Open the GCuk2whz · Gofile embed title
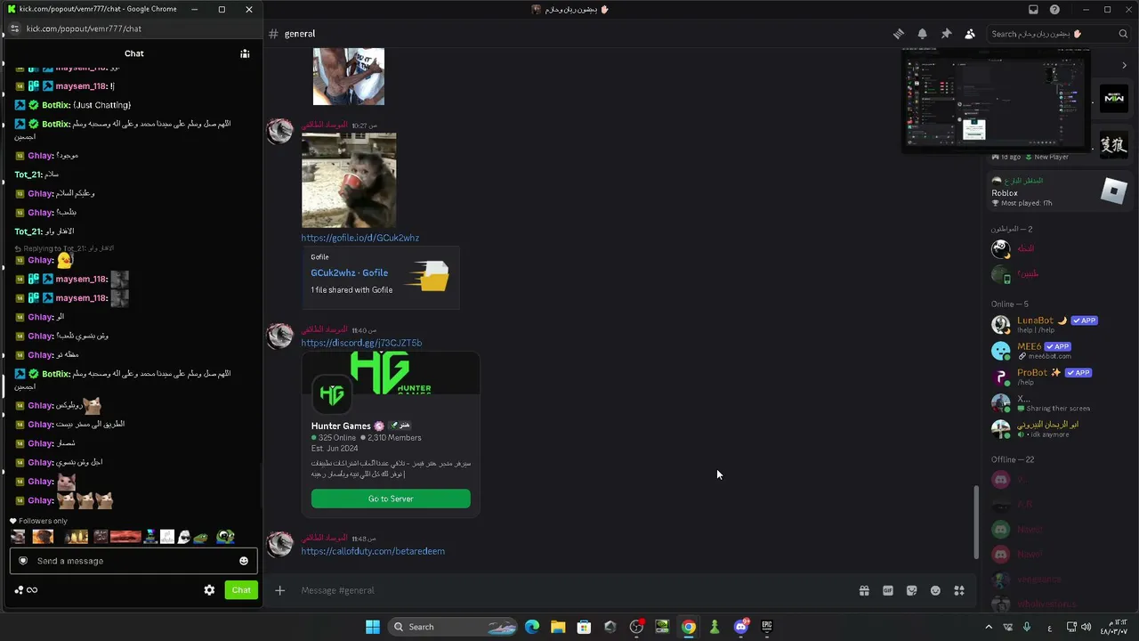The height and width of the screenshot is (641, 1139). point(349,272)
